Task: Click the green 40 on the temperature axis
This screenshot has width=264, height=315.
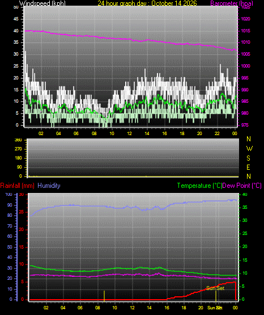Action: [x=245, y=195]
